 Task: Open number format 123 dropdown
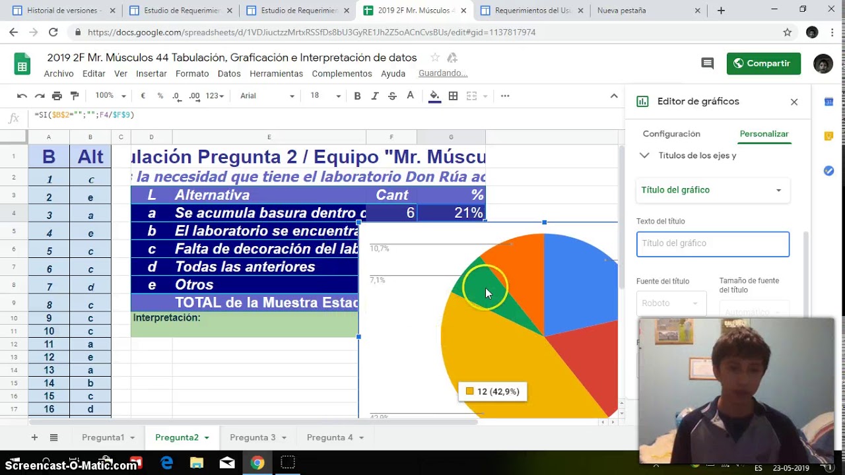click(214, 96)
